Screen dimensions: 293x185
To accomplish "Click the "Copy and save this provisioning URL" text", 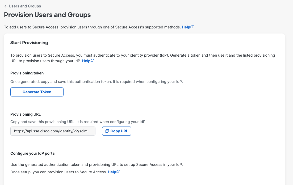I will point(78,122).
